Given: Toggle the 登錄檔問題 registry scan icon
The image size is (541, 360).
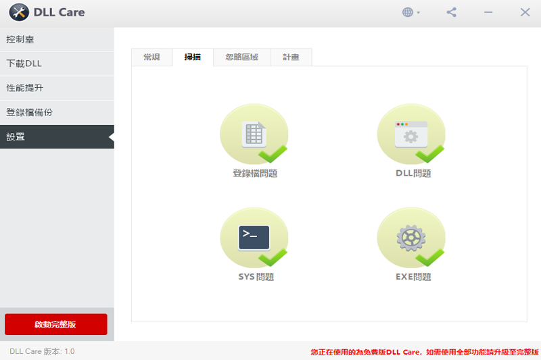Looking at the screenshot, I should (x=254, y=134).
